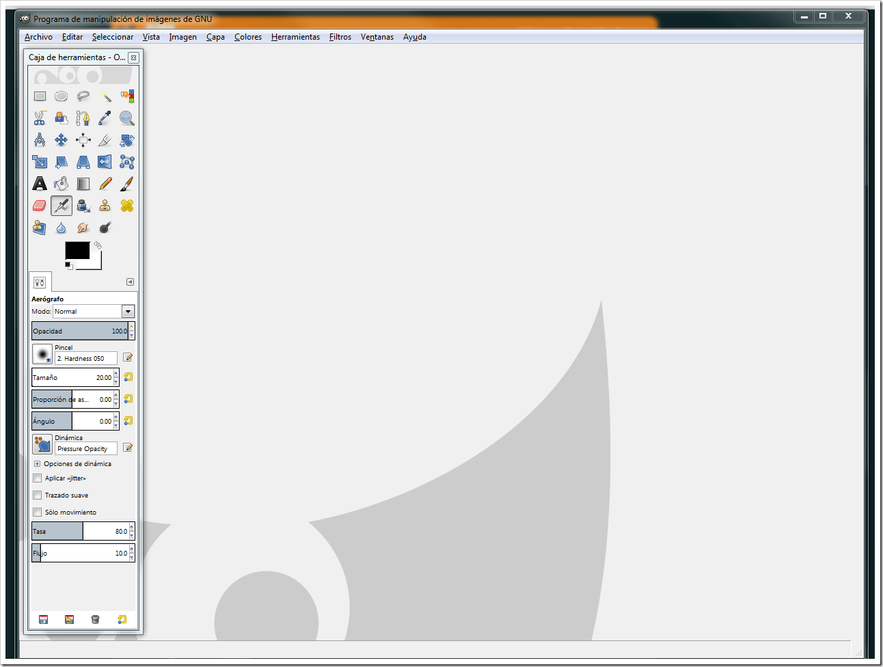Select the Color Picker eyedropper tool

[105, 118]
